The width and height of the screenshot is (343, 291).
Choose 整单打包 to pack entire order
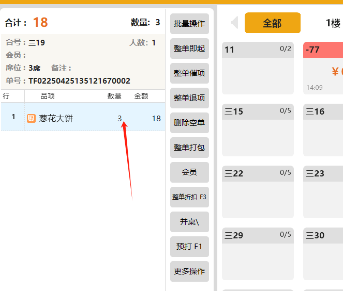point(189,148)
